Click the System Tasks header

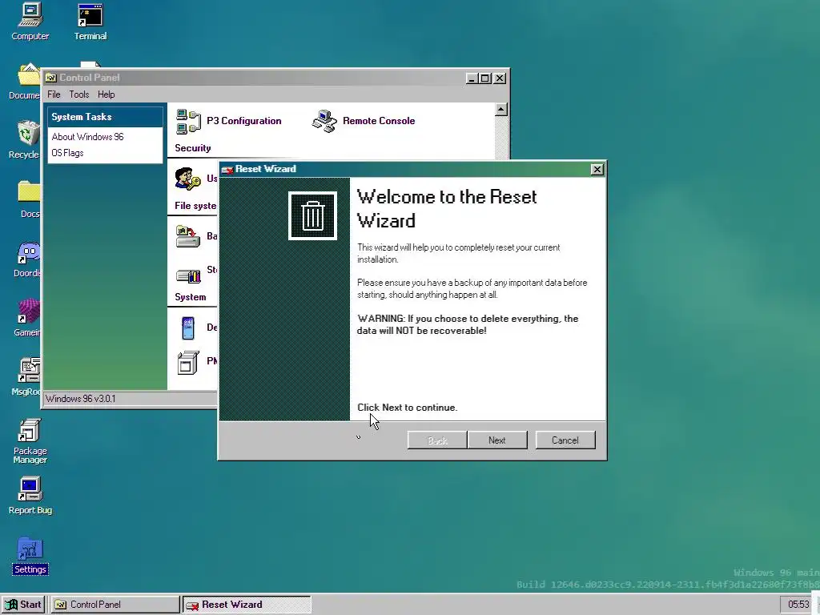pyautogui.click(x=105, y=117)
